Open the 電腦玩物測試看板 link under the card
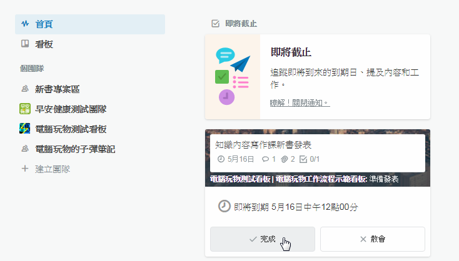This screenshot has height=261, width=459. point(240,179)
